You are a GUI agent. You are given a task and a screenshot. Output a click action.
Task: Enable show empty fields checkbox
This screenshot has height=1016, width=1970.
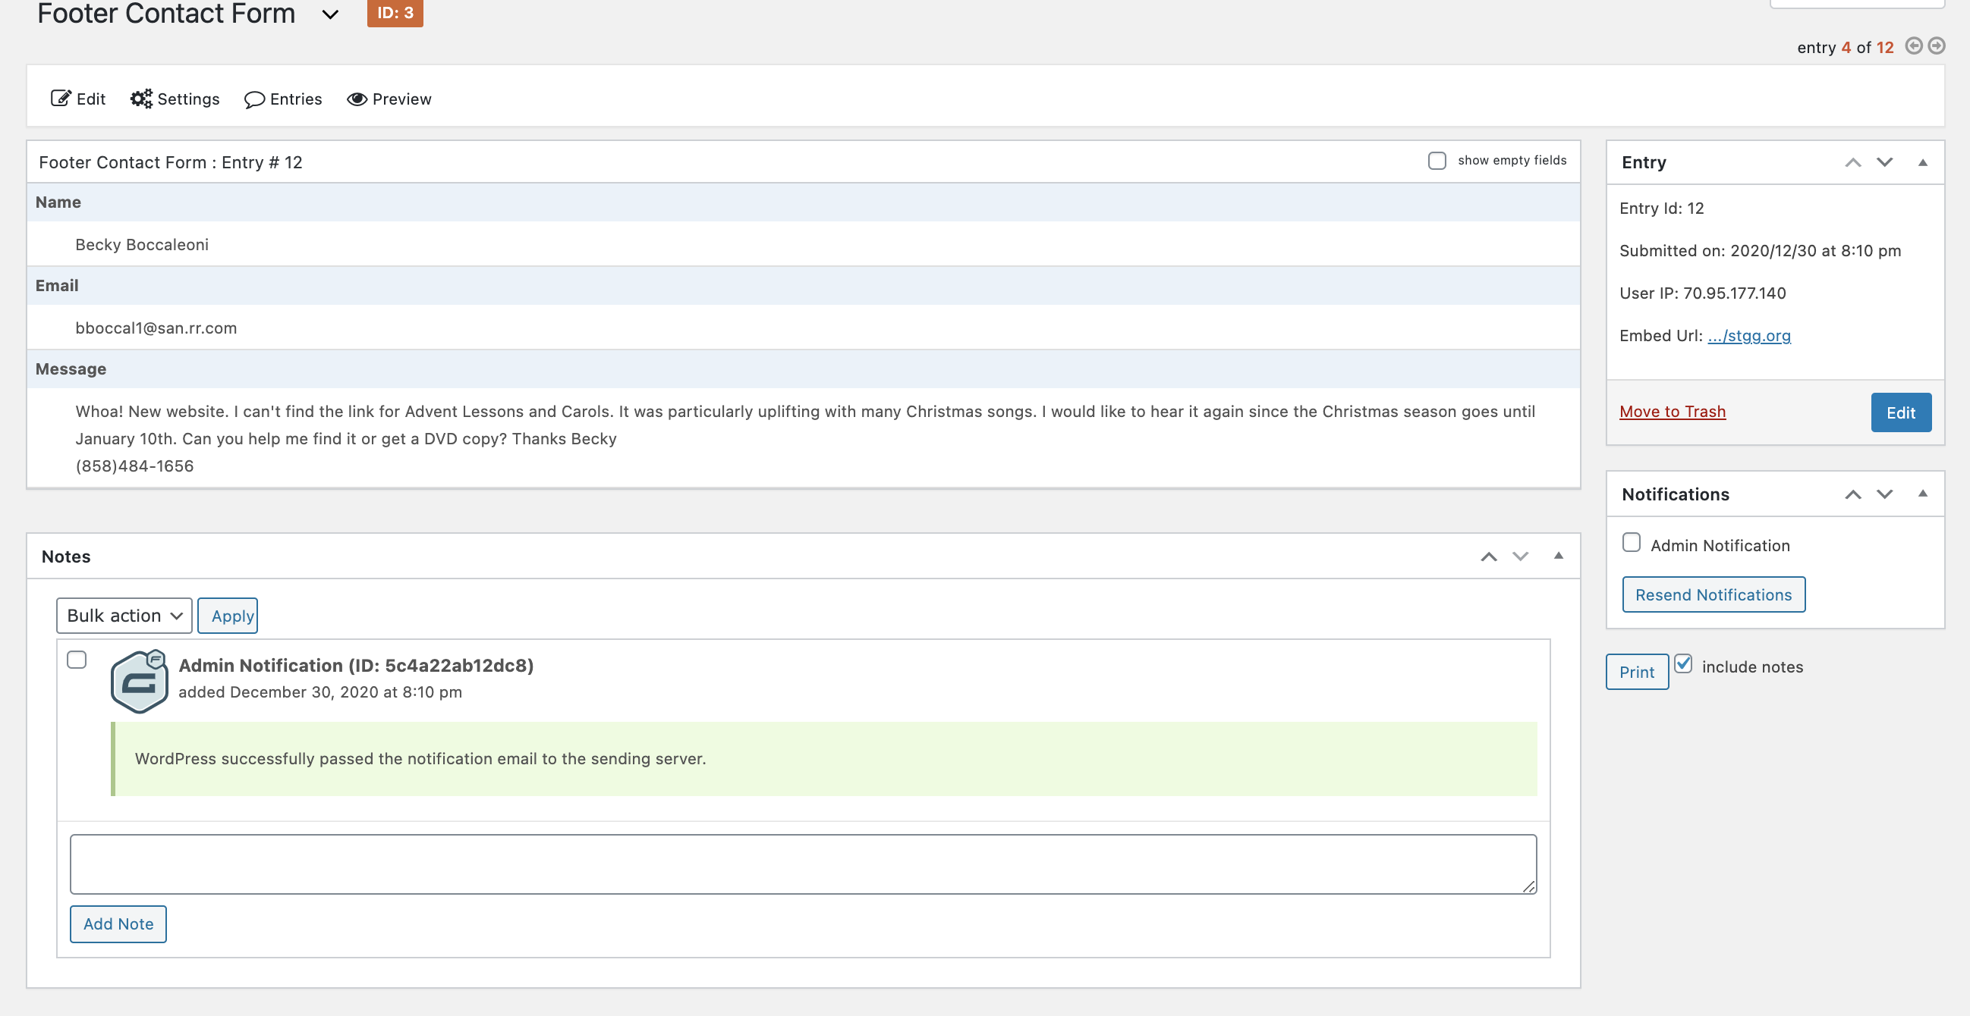point(1437,161)
